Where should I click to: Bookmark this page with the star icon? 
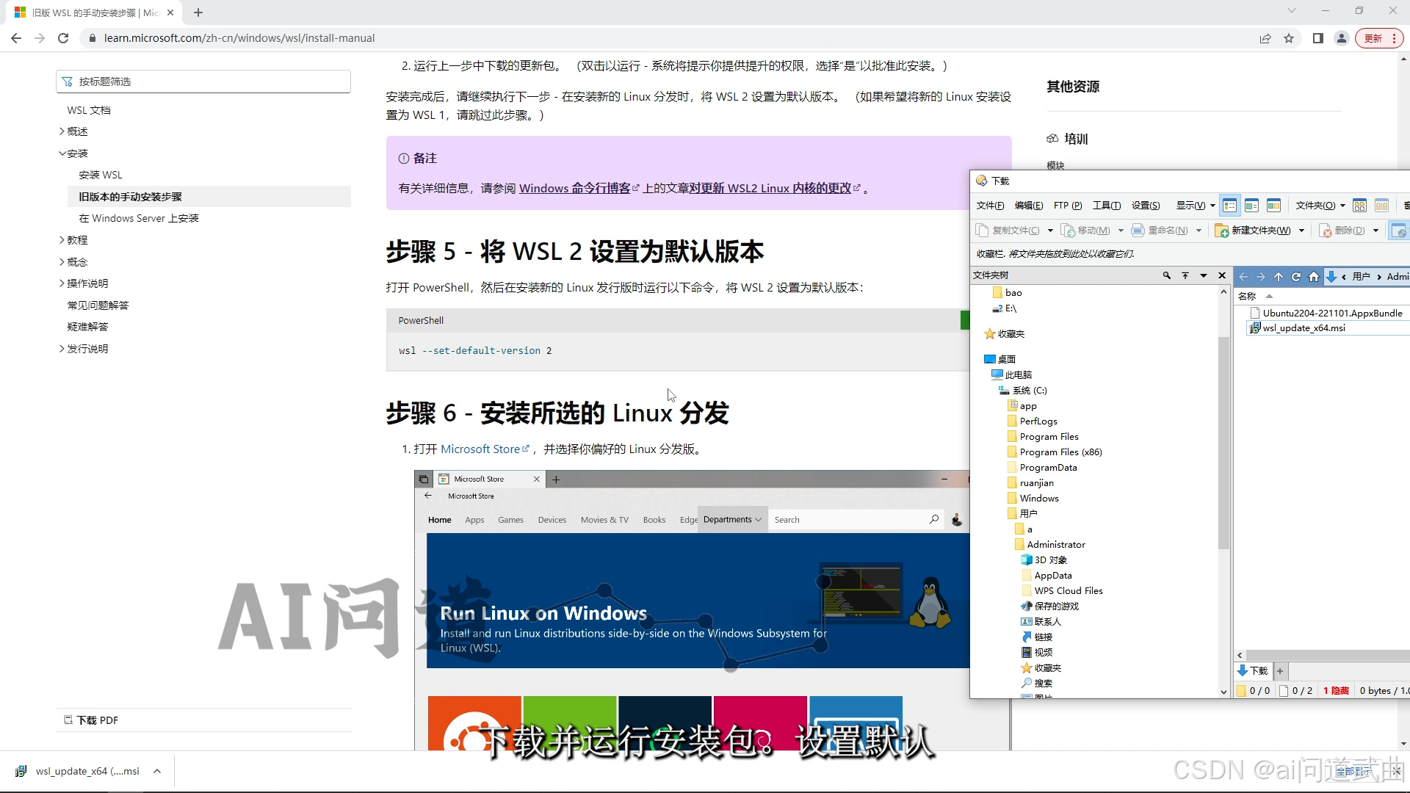tap(1289, 38)
